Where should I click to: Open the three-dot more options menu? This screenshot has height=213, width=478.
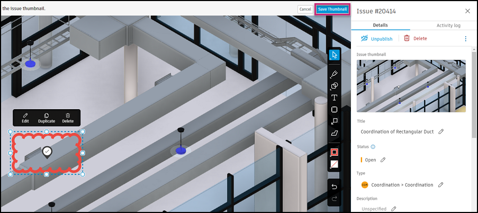[465, 39]
